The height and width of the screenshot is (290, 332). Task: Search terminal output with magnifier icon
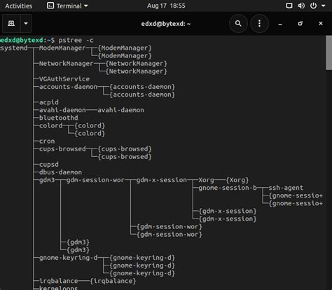pyautogui.click(x=238, y=23)
